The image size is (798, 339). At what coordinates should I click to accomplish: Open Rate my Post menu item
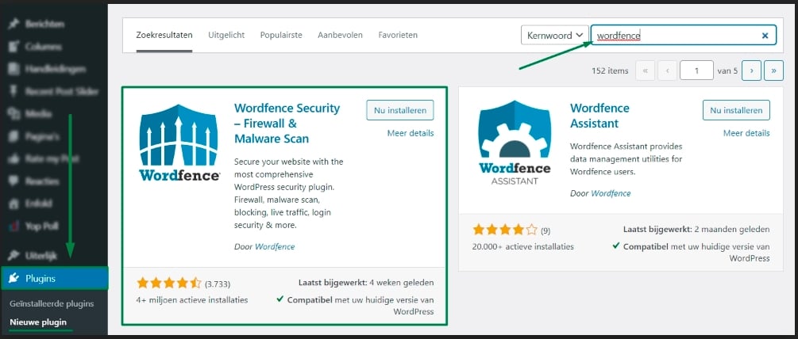52,159
